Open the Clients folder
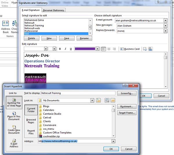This screenshot has width=174, height=155. point(47,121)
